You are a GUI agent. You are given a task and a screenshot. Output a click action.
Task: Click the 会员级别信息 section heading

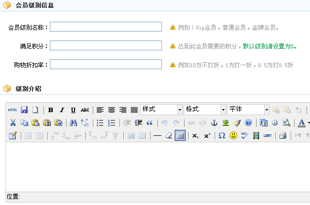(35, 5)
